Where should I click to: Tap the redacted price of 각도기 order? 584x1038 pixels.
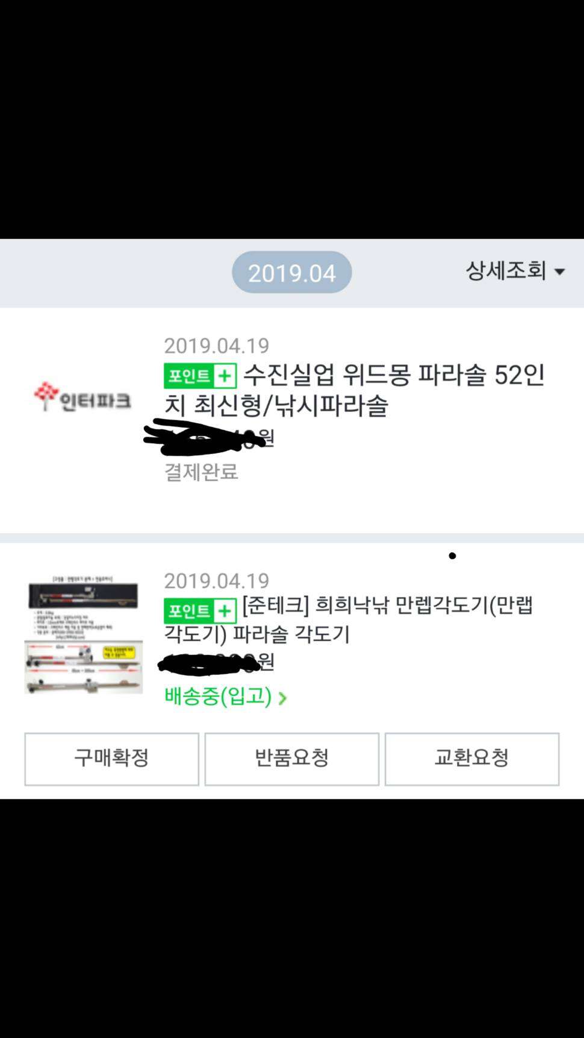point(216,662)
